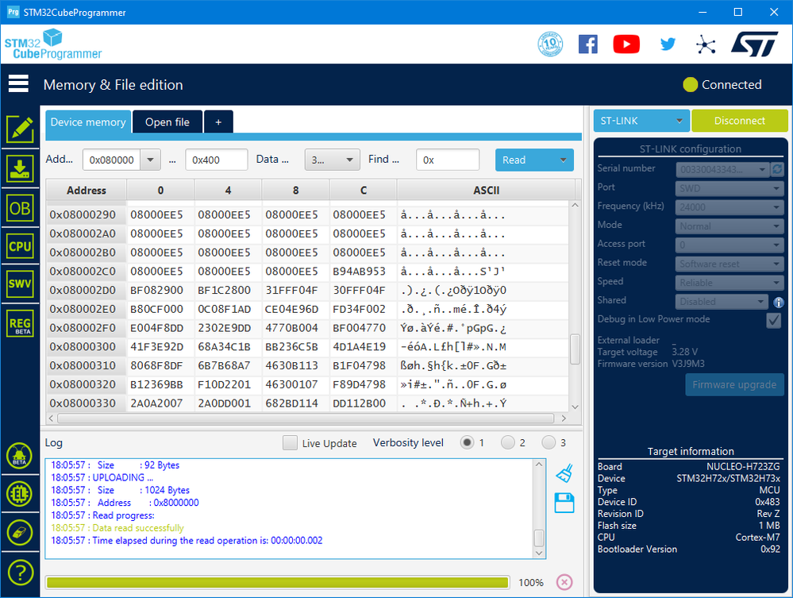This screenshot has width=793, height=598.
Task: Toggle Debug in Low Power mode checkbox
Action: pos(774,320)
